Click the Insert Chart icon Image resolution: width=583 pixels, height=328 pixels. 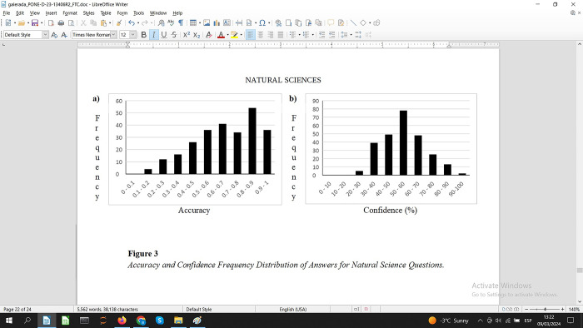coord(217,23)
